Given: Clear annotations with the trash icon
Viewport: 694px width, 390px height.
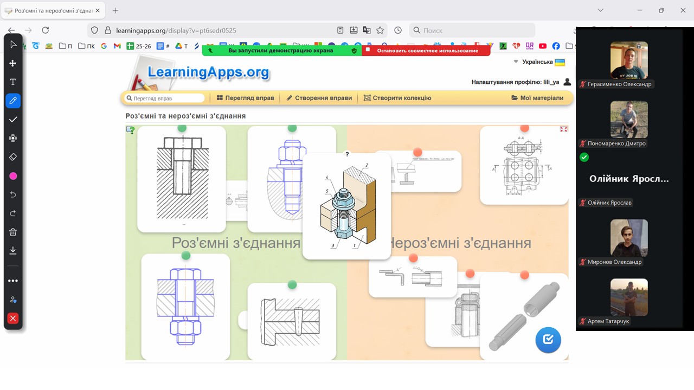Looking at the screenshot, I should tap(13, 232).
